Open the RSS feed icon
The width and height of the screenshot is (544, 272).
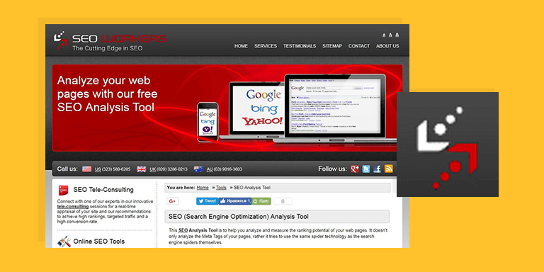389,169
